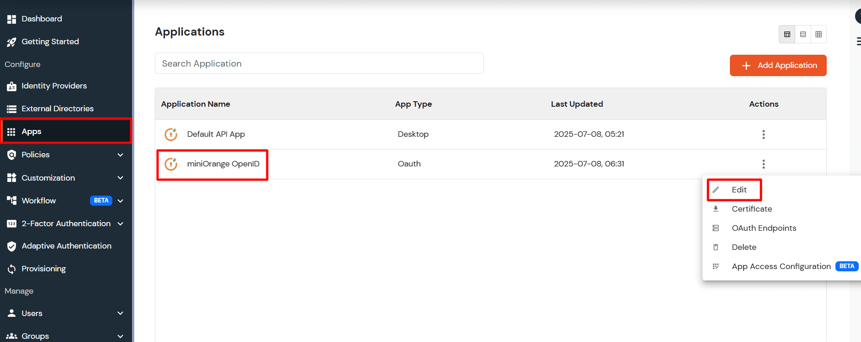Click the miniOrange OpenID logo icon

pos(171,164)
